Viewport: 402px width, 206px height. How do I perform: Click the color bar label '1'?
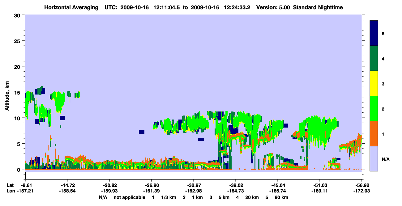pos(383,134)
